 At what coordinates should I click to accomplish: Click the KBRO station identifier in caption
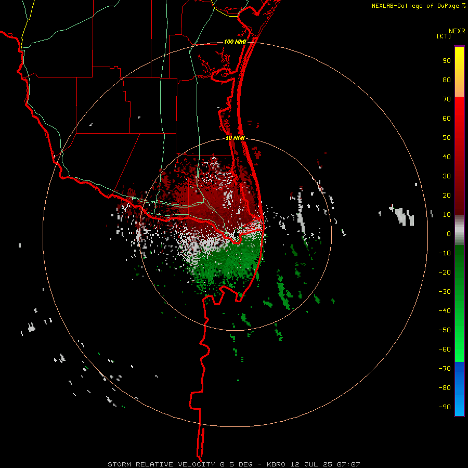pos(276,464)
